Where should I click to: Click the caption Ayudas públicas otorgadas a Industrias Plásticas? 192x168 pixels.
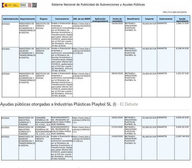click(x=58, y=104)
